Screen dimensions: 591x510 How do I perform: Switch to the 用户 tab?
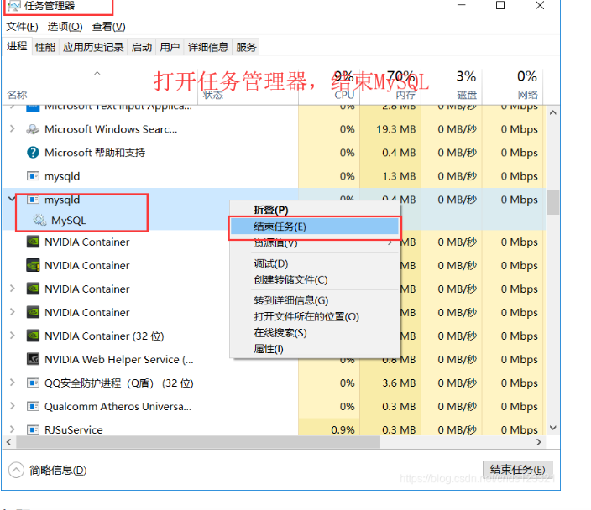(170, 47)
